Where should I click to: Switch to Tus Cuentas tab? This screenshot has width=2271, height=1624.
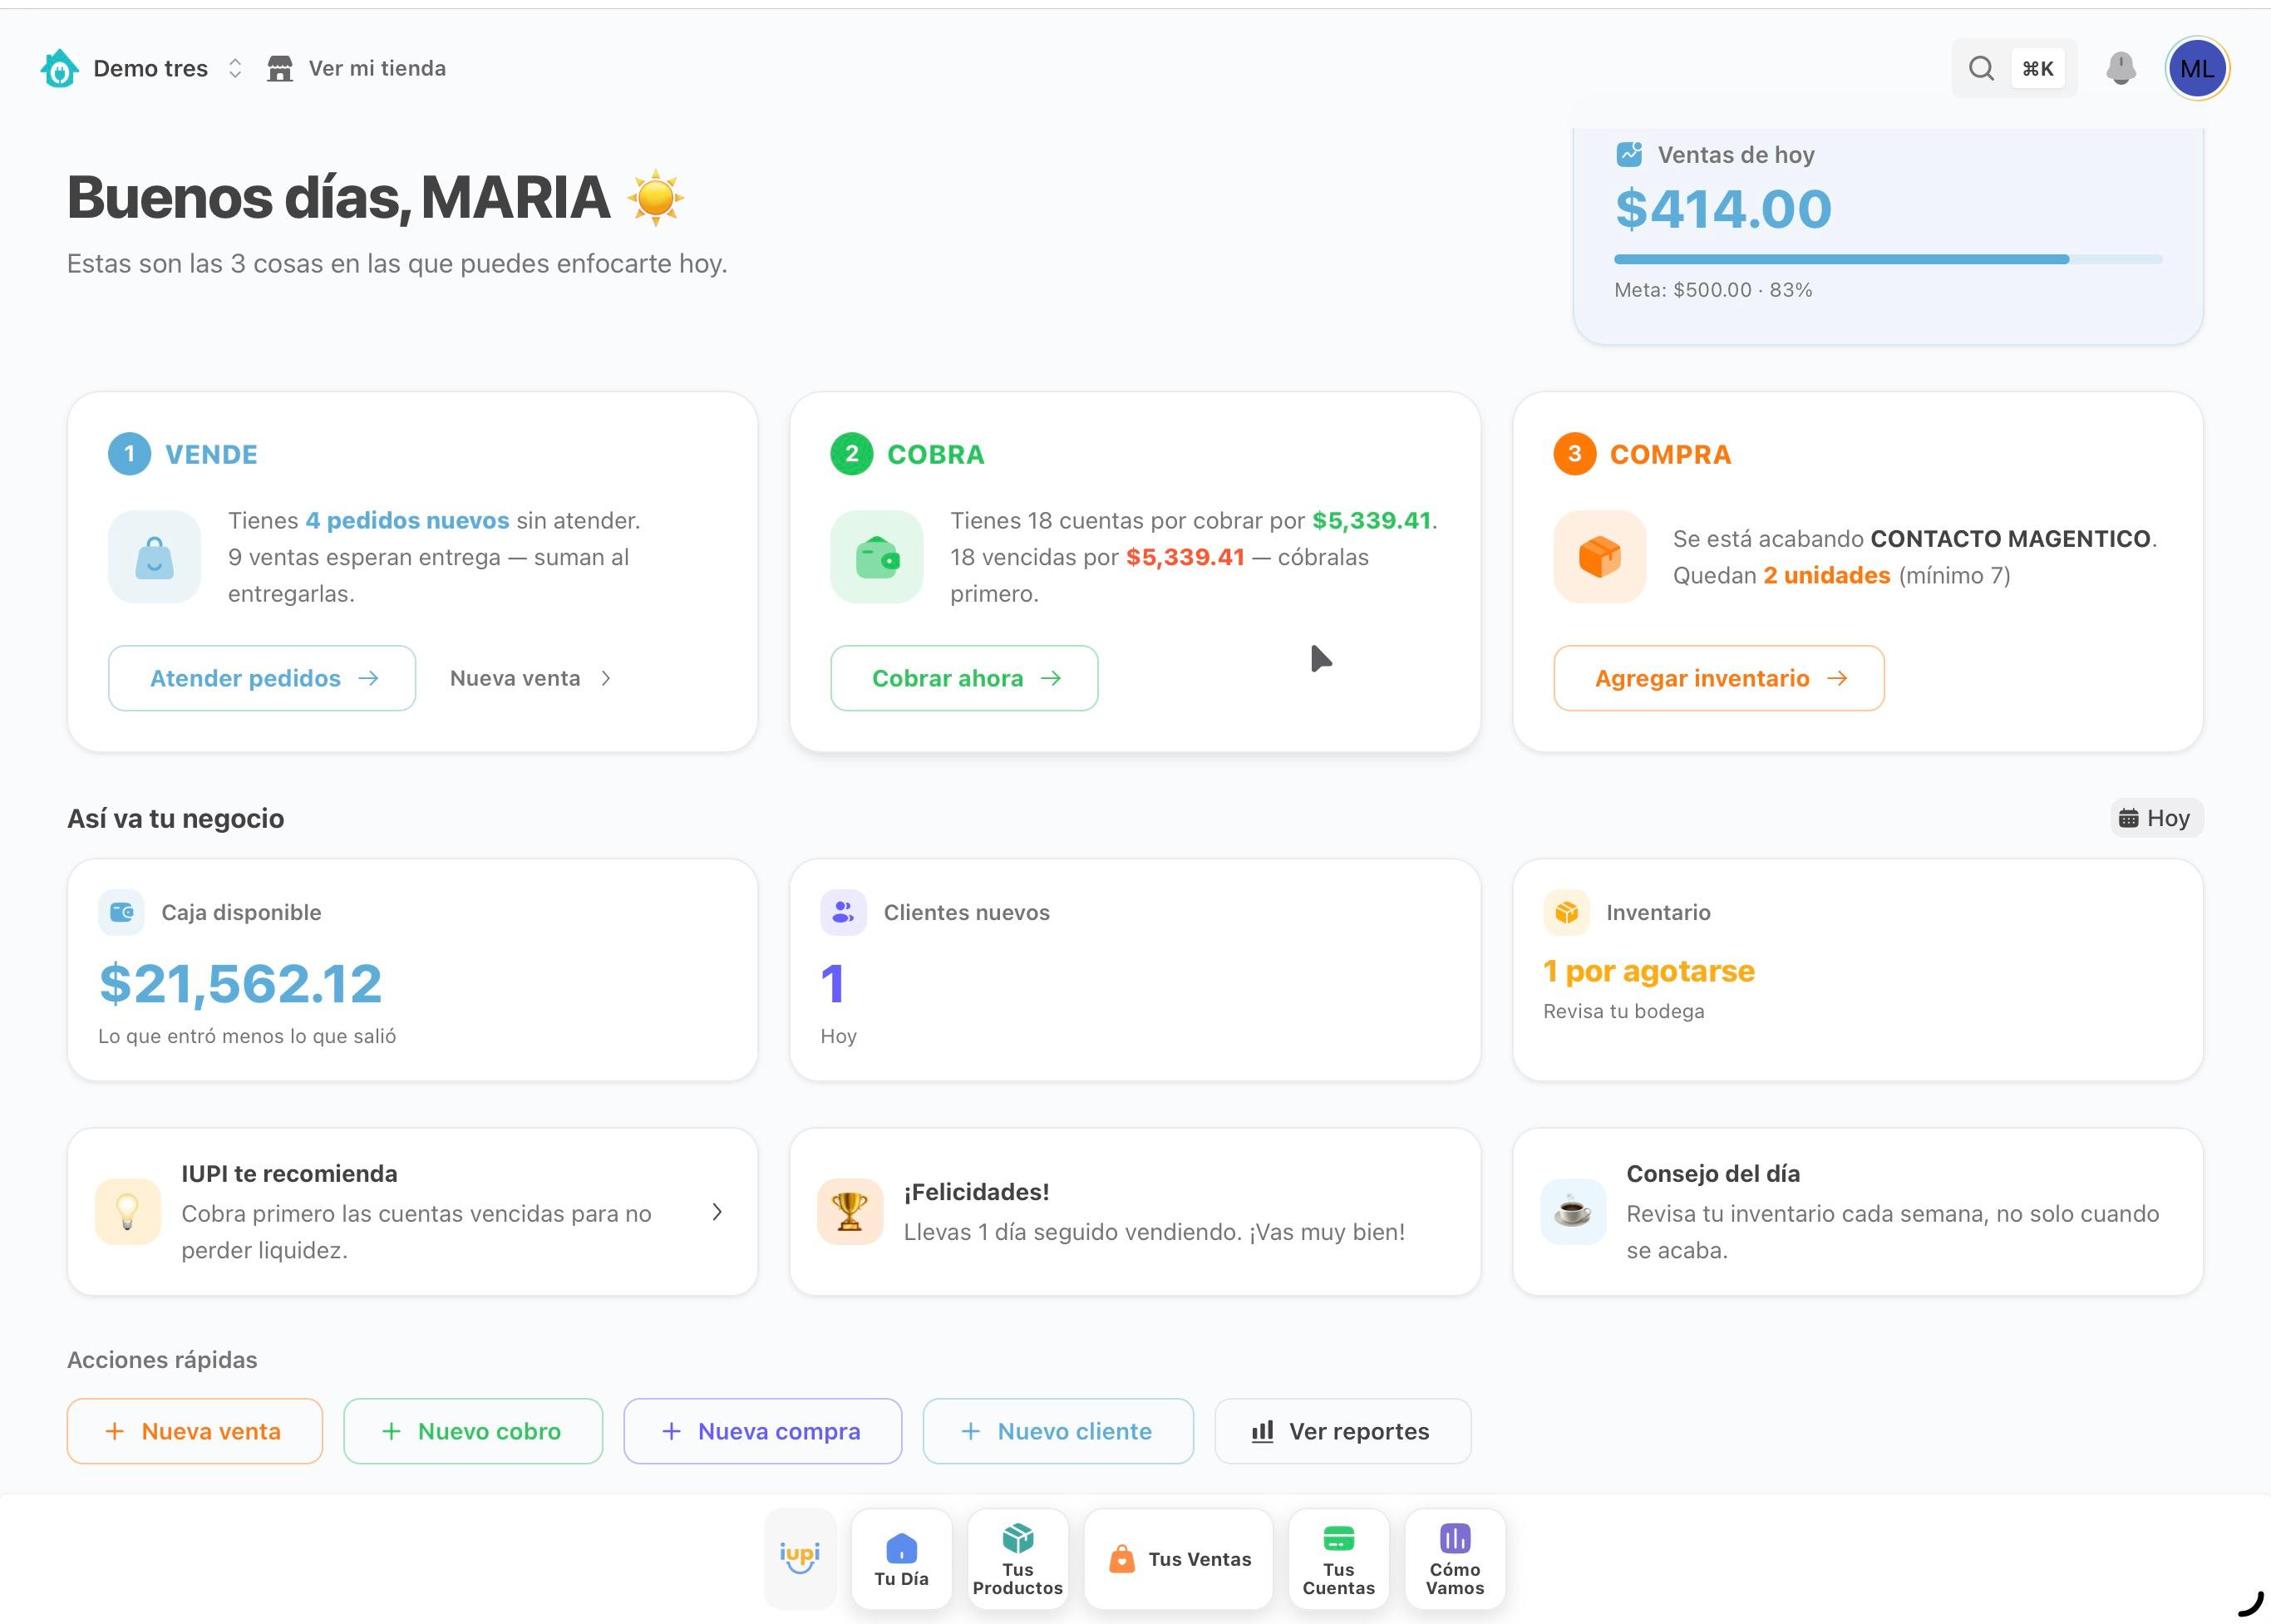[x=1339, y=1559]
